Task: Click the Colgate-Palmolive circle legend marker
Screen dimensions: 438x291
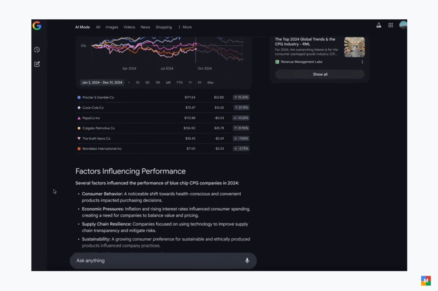Action: pyautogui.click(x=79, y=128)
